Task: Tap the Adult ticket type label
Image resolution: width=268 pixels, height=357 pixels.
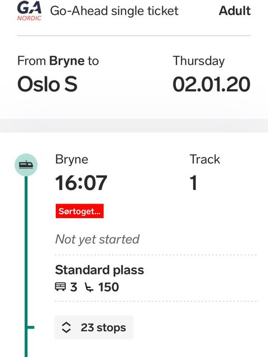Action: pos(234,11)
